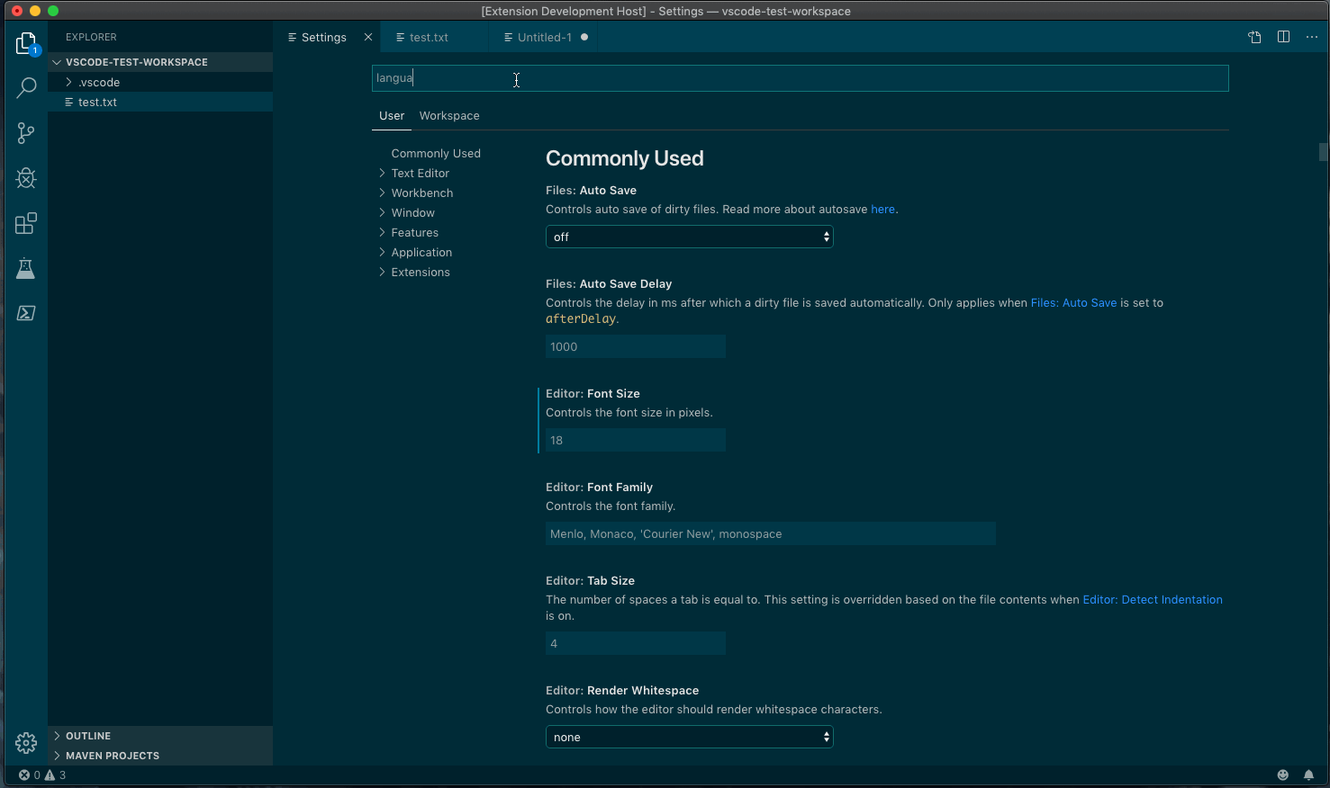The image size is (1330, 788).
Task: Switch to the Settings tab
Action: 324,37
